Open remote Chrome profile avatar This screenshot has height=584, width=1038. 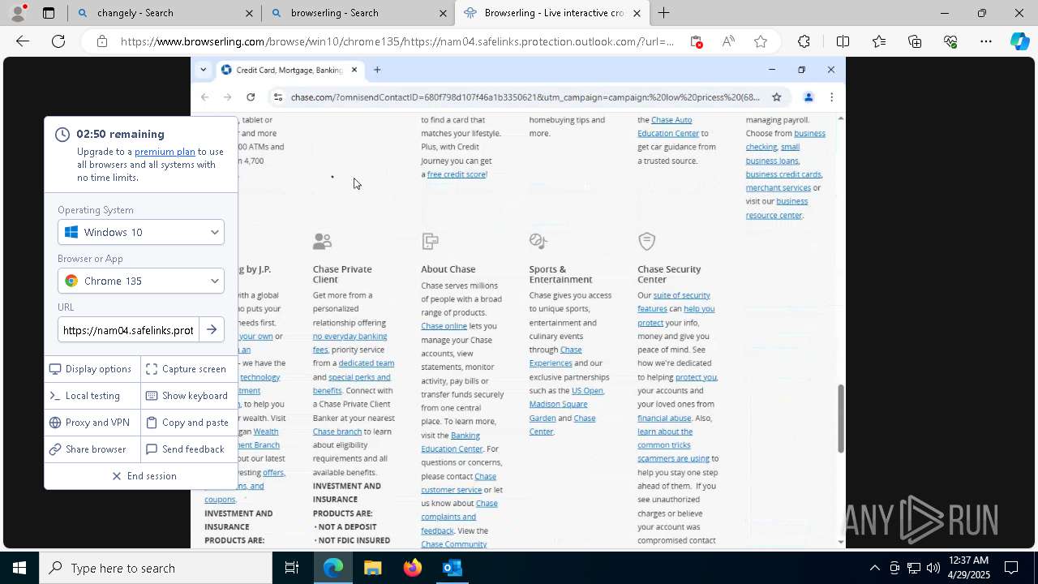coord(808,97)
